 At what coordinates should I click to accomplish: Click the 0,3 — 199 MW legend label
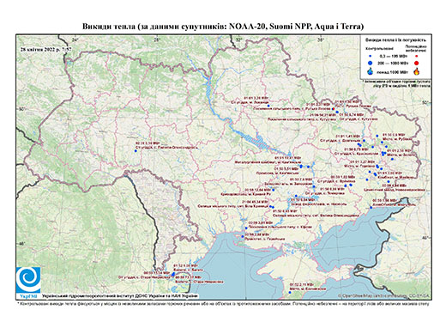(x=393, y=56)
